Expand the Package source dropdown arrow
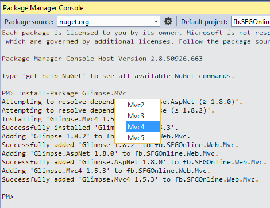 pos(156,21)
